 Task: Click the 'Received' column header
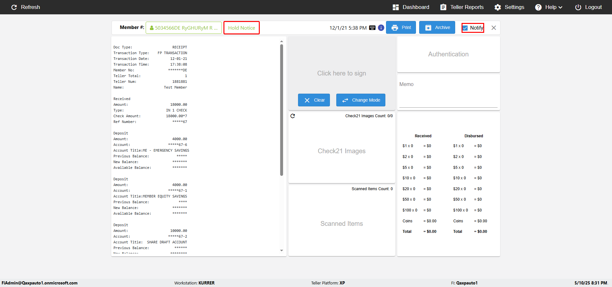pyautogui.click(x=423, y=136)
